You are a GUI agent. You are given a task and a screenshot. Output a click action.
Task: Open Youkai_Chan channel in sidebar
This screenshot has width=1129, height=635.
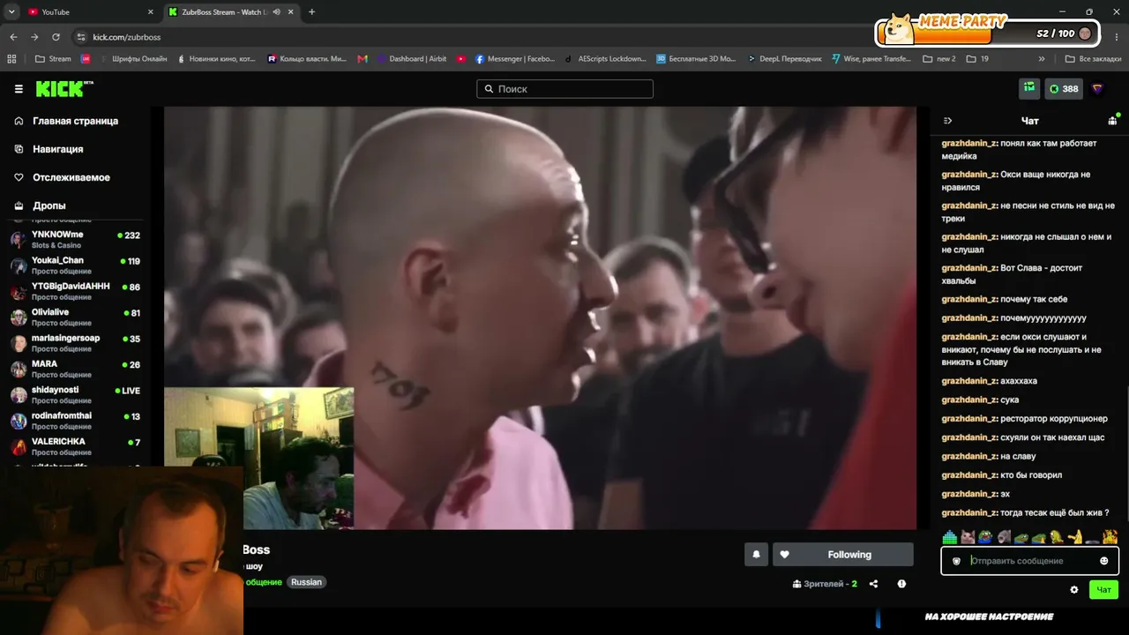[75, 265]
